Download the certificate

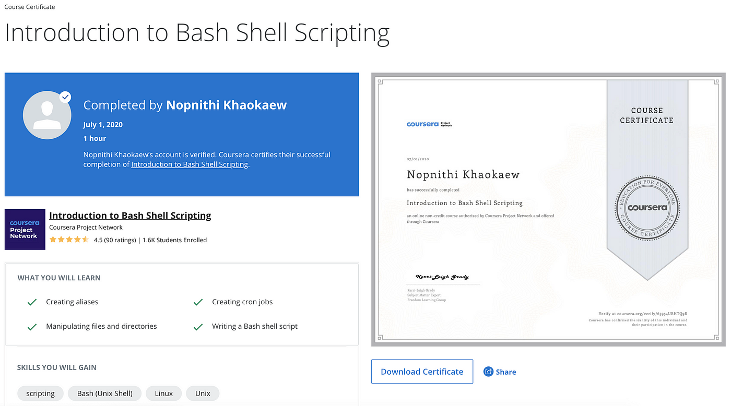[x=422, y=372]
